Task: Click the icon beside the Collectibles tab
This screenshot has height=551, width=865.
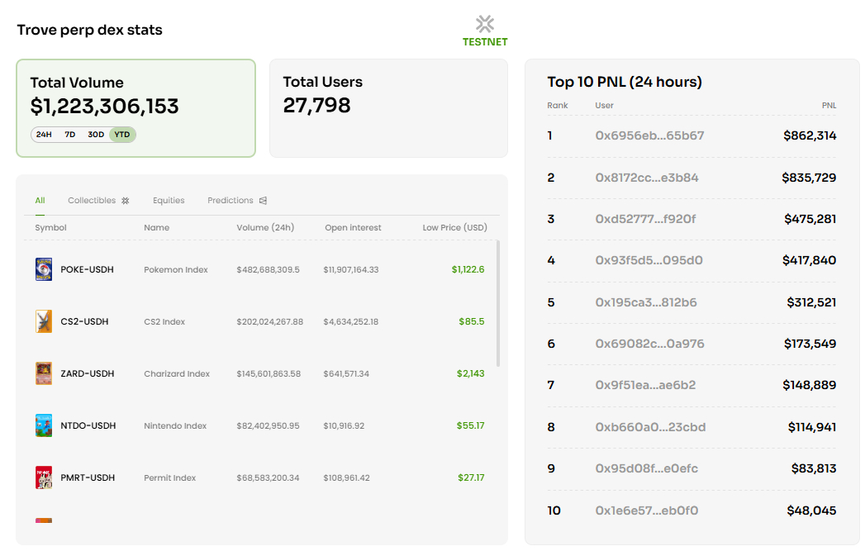Action: click(126, 201)
